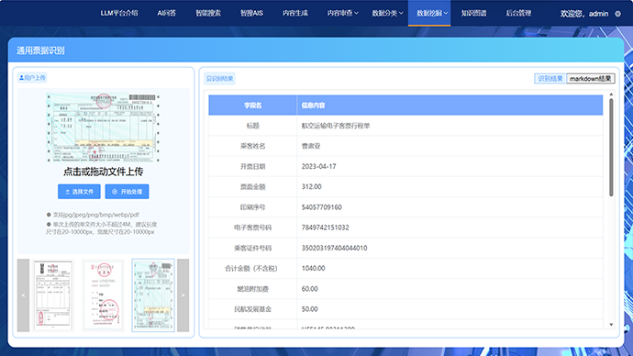Viewport: 633px width, 356px height.
Task: Select the first invoice thumbnail in the carousel
Action: [x=53, y=295]
